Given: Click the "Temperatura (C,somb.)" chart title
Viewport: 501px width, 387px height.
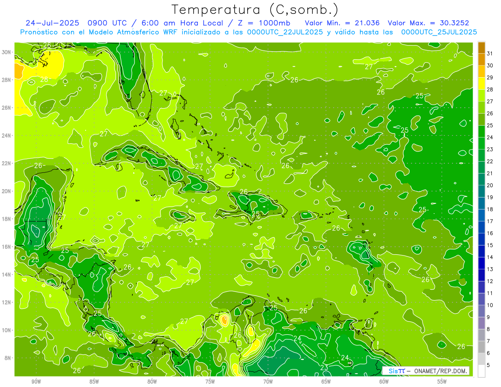Looking at the screenshot, I should point(255,10).
